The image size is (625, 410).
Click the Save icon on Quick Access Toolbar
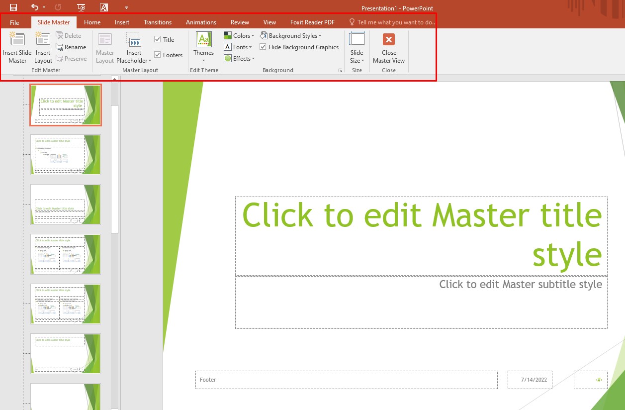tap(12, 7)
